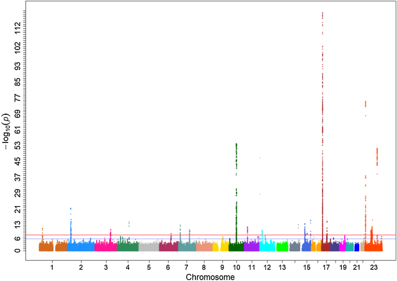Viewport: 397px width, 281px height.
Task: Click the x-axis label "11"
Action: tap(252, 267)
